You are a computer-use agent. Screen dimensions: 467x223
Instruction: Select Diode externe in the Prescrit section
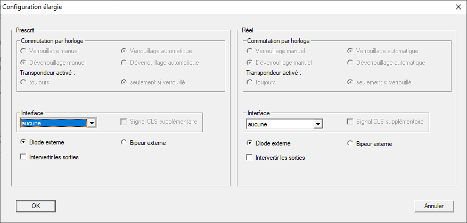[23, 142]
